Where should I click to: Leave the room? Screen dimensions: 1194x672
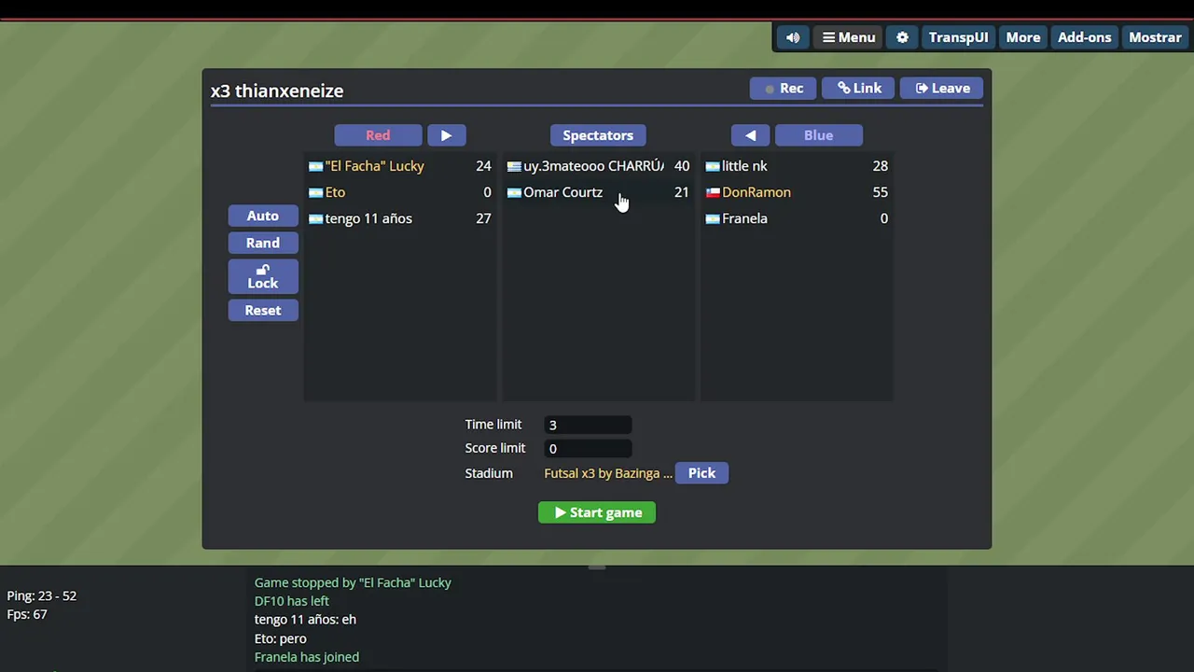941,88
